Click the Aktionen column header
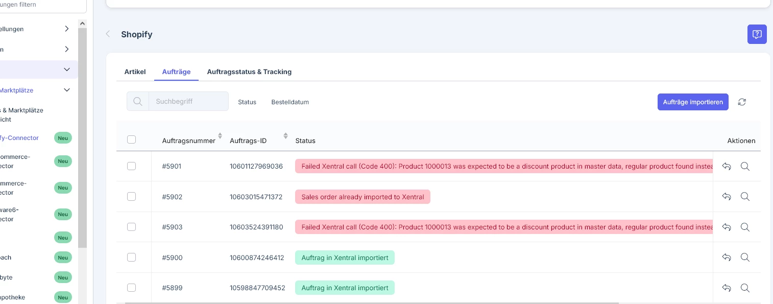 point(741,141)
